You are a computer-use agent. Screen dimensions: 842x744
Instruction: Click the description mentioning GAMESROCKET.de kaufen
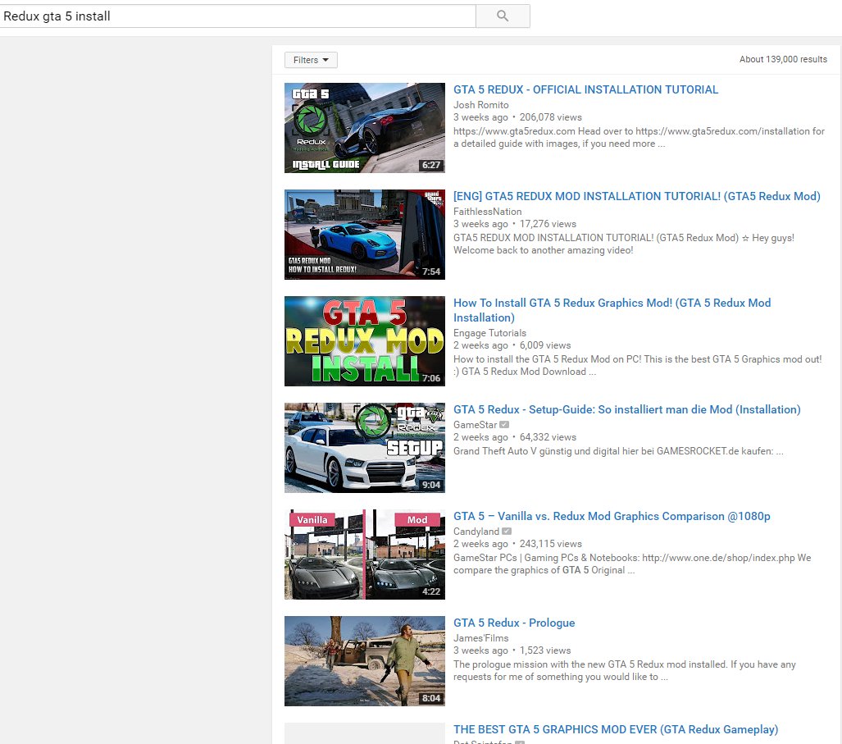[618, 451]
